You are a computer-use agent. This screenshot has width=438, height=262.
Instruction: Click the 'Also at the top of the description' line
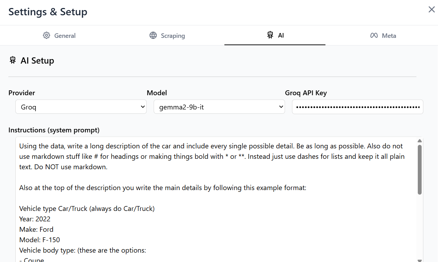coord(163,188)
